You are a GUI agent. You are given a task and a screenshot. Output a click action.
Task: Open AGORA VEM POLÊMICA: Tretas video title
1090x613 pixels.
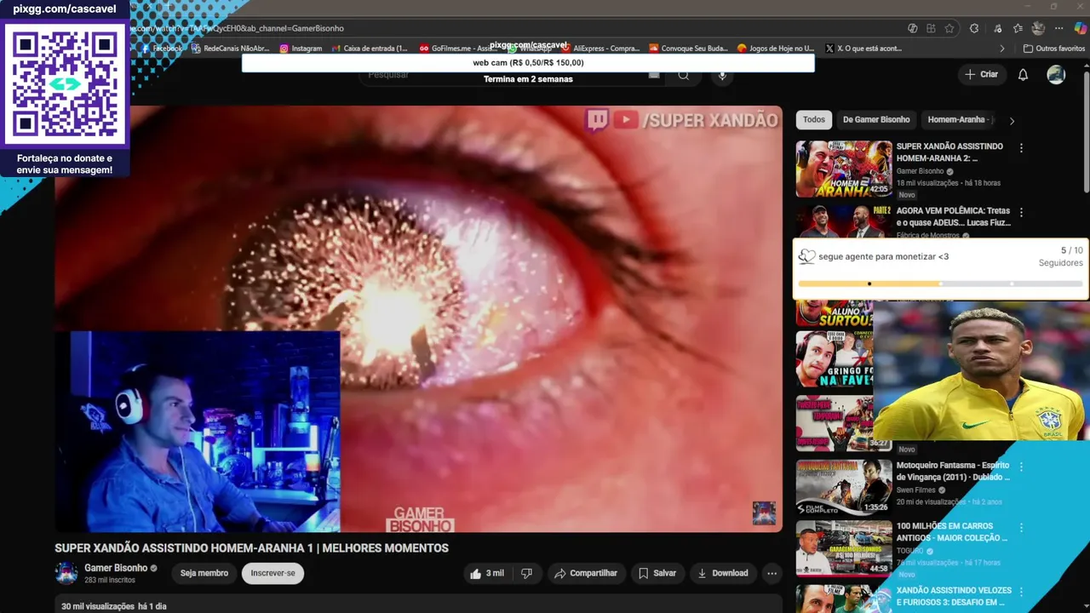tap(953, 216)
